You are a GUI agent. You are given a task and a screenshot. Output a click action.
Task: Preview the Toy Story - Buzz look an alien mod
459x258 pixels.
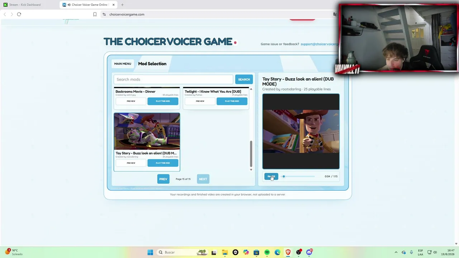131,163
